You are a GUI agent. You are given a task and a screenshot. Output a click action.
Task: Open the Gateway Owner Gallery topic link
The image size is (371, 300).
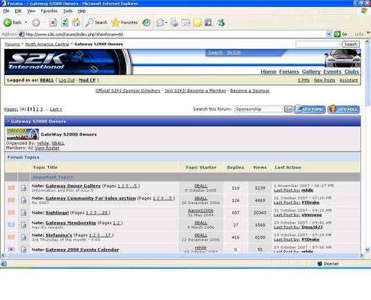tap(73, 186)
